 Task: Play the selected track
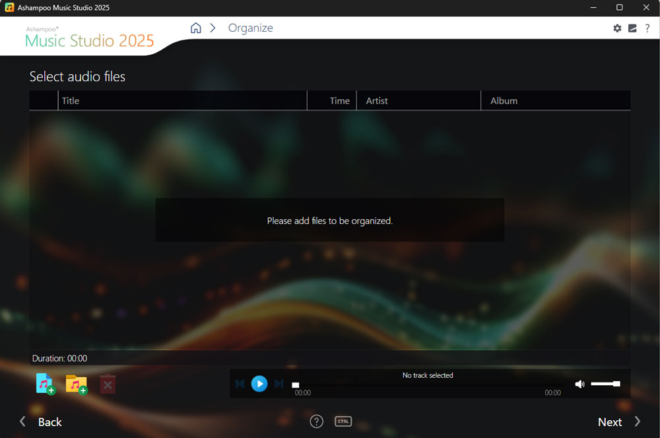click(259, 384)
